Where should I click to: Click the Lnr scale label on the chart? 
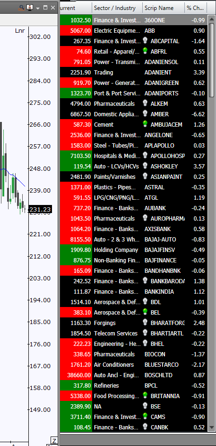click(x=20, y=30)
